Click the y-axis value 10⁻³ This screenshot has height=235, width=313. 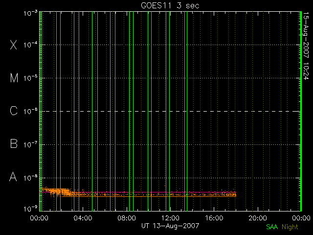pyautogui.click(x=30, y=13)
